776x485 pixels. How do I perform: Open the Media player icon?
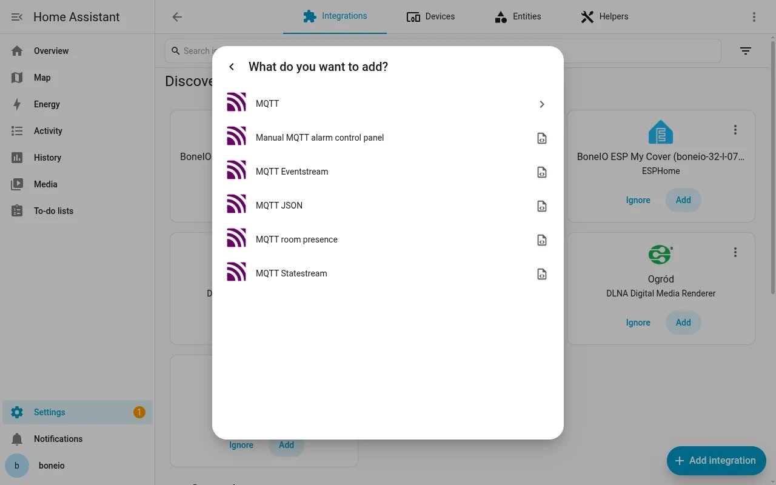point(17,184)
